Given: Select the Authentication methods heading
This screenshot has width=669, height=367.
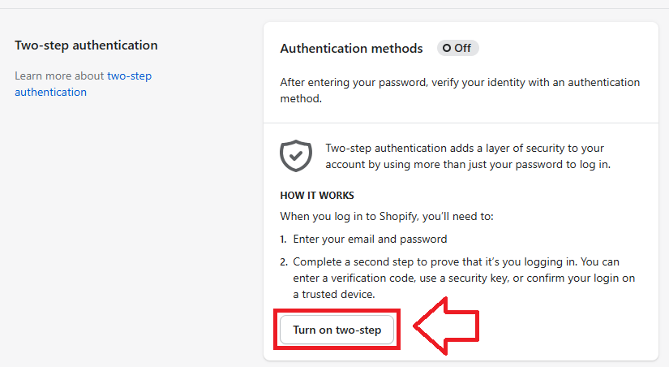Looking at the screenshot, I should [351, 49].
